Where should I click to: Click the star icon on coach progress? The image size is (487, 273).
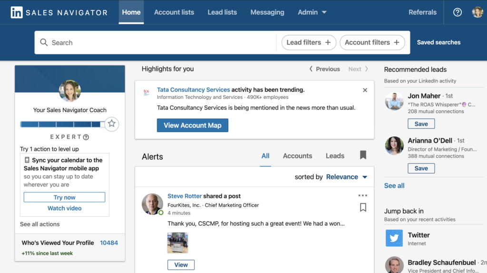[111, 124]
